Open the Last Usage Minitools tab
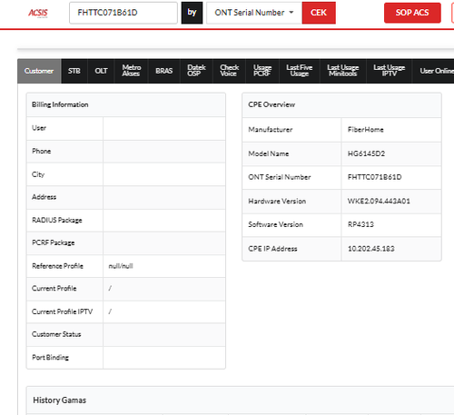This screenshot has width=454, height=415. click(343, 71)
